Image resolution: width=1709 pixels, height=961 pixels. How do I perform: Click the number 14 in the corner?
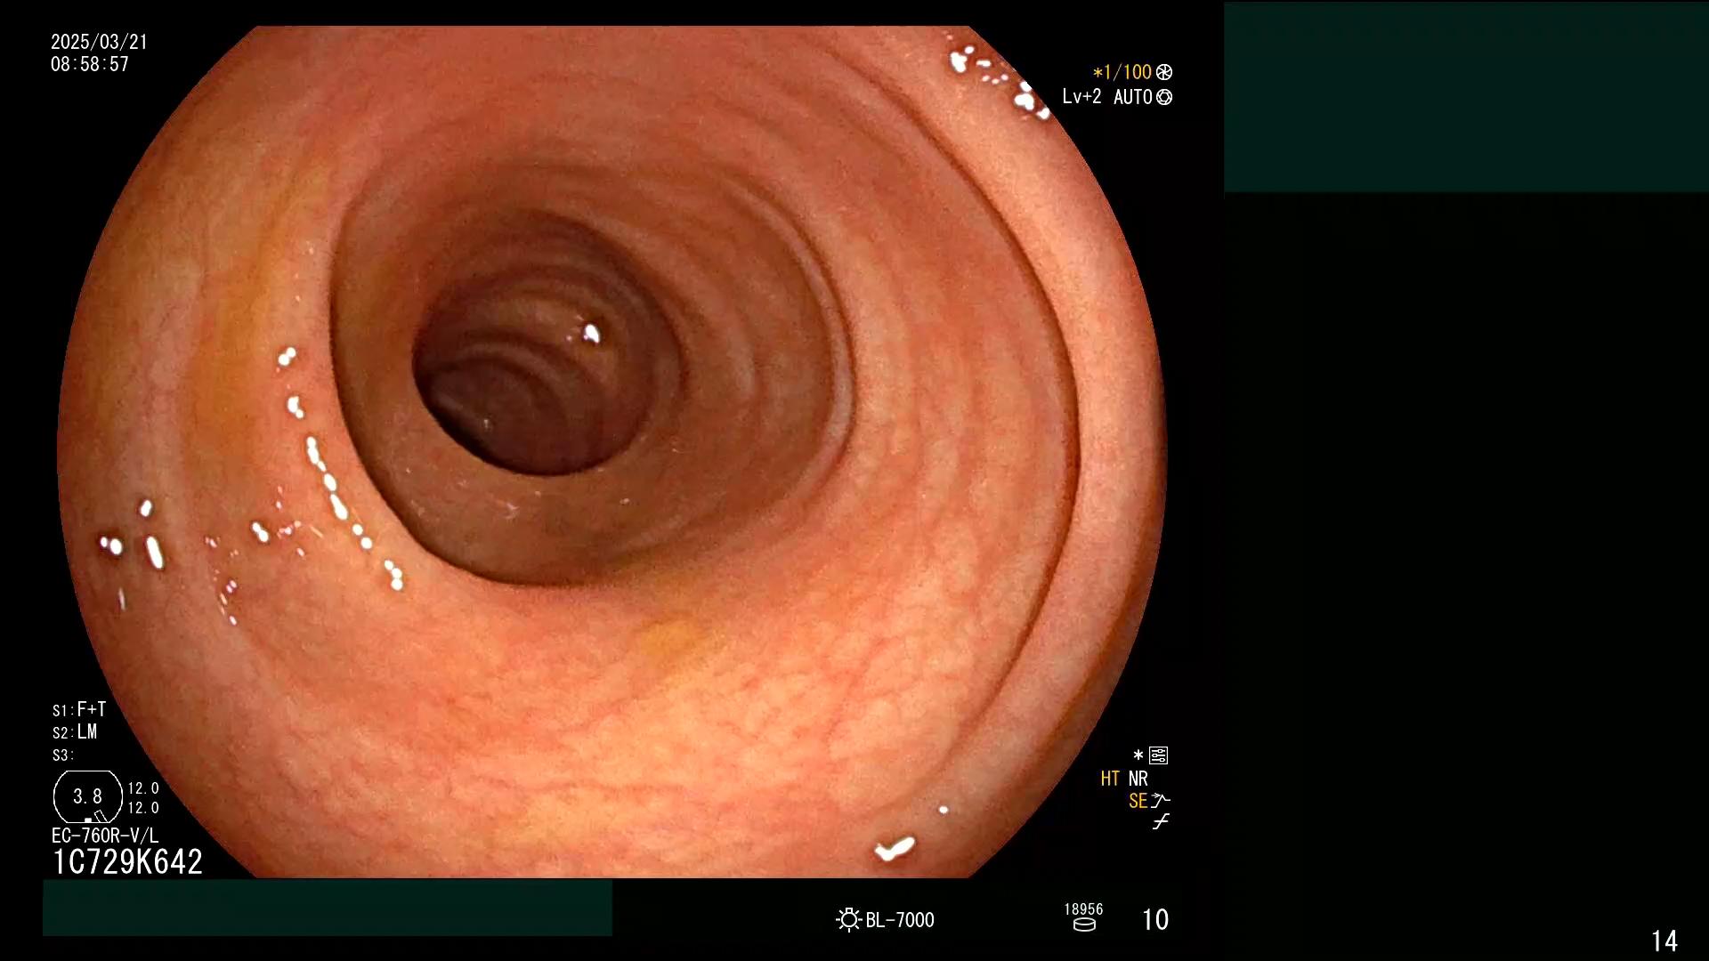tap(1664, 941)
